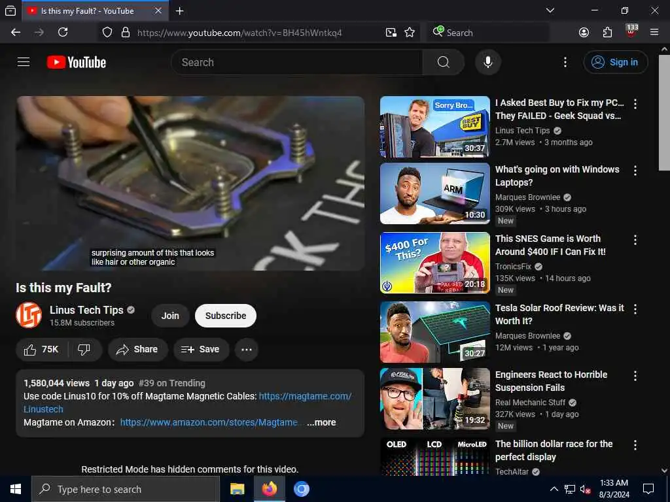Go to YouTube home via logo
The width and height of the screenshot is (670, 502).
click(x=77, y=62)
